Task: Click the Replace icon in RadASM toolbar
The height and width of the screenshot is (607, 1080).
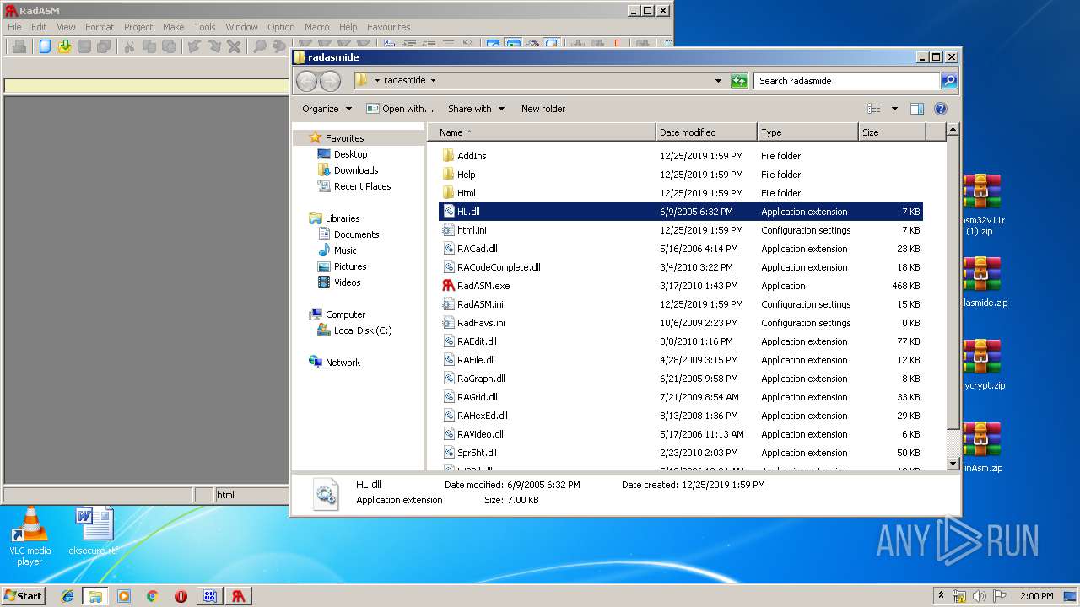Action: click(279, 47)
